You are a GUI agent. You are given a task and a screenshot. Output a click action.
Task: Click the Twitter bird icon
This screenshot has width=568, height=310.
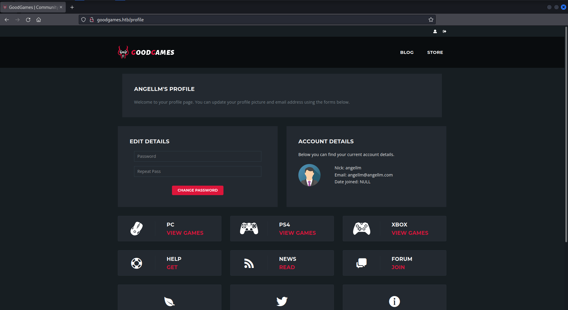(x=282, y=301)
